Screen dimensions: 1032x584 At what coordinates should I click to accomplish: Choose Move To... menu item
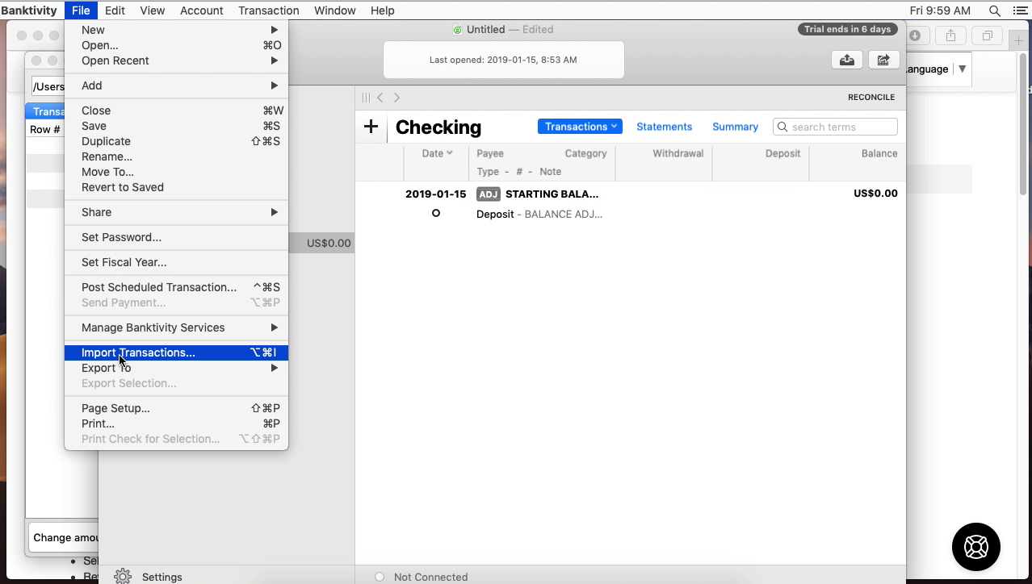(x=176, y=172)
